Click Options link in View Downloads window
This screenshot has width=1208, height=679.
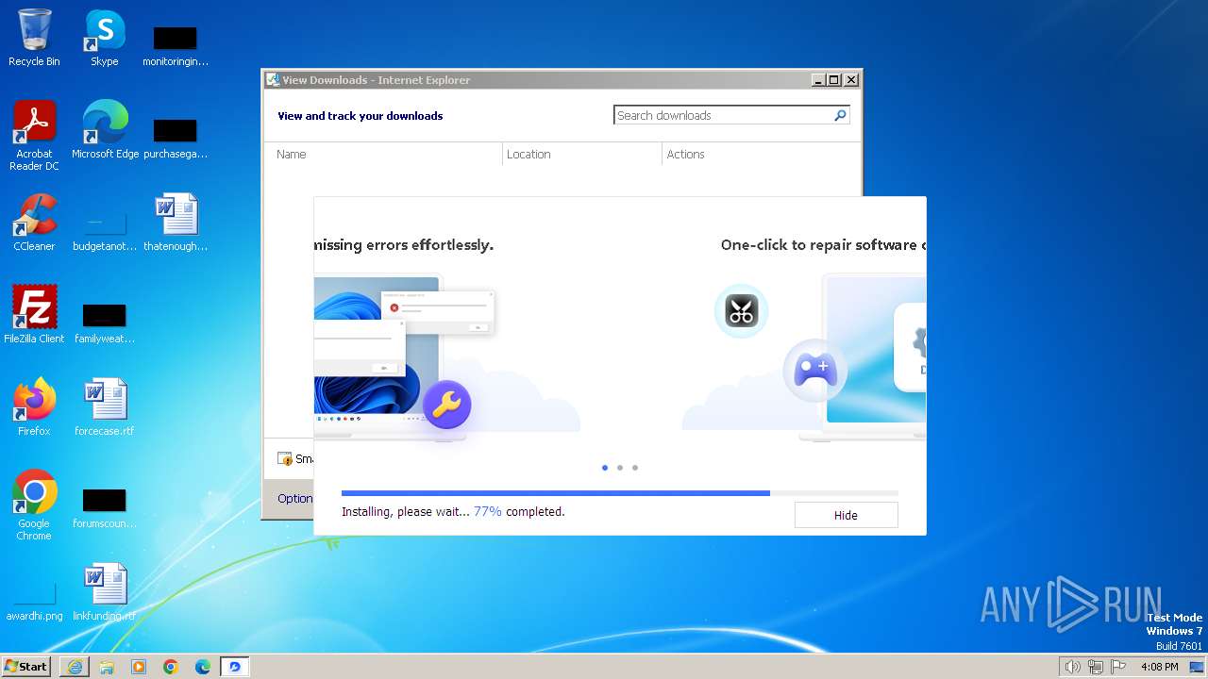pos(294,498)
